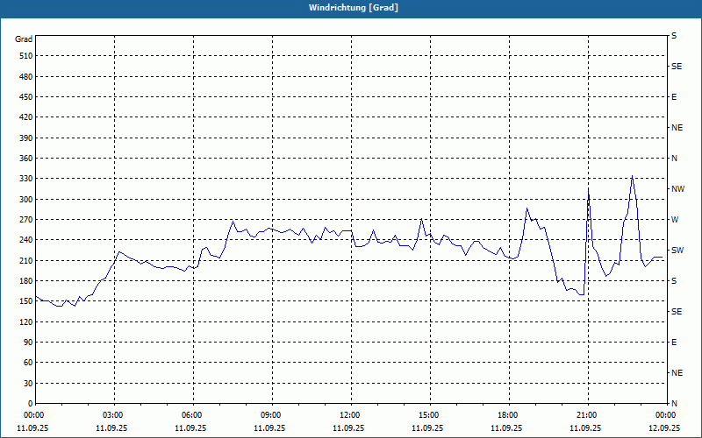The image size is (702, 438).
Task: Click the 0 value on the left axis
Action: tap(31, 404)
